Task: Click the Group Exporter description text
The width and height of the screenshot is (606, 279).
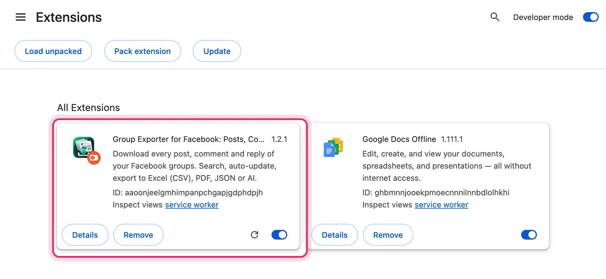Action: tap(195, 166)
